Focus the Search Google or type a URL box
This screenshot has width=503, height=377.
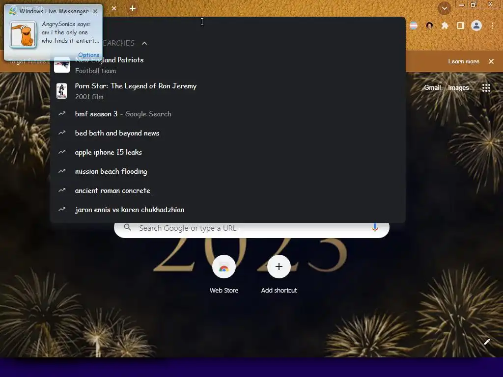point(251,228)
